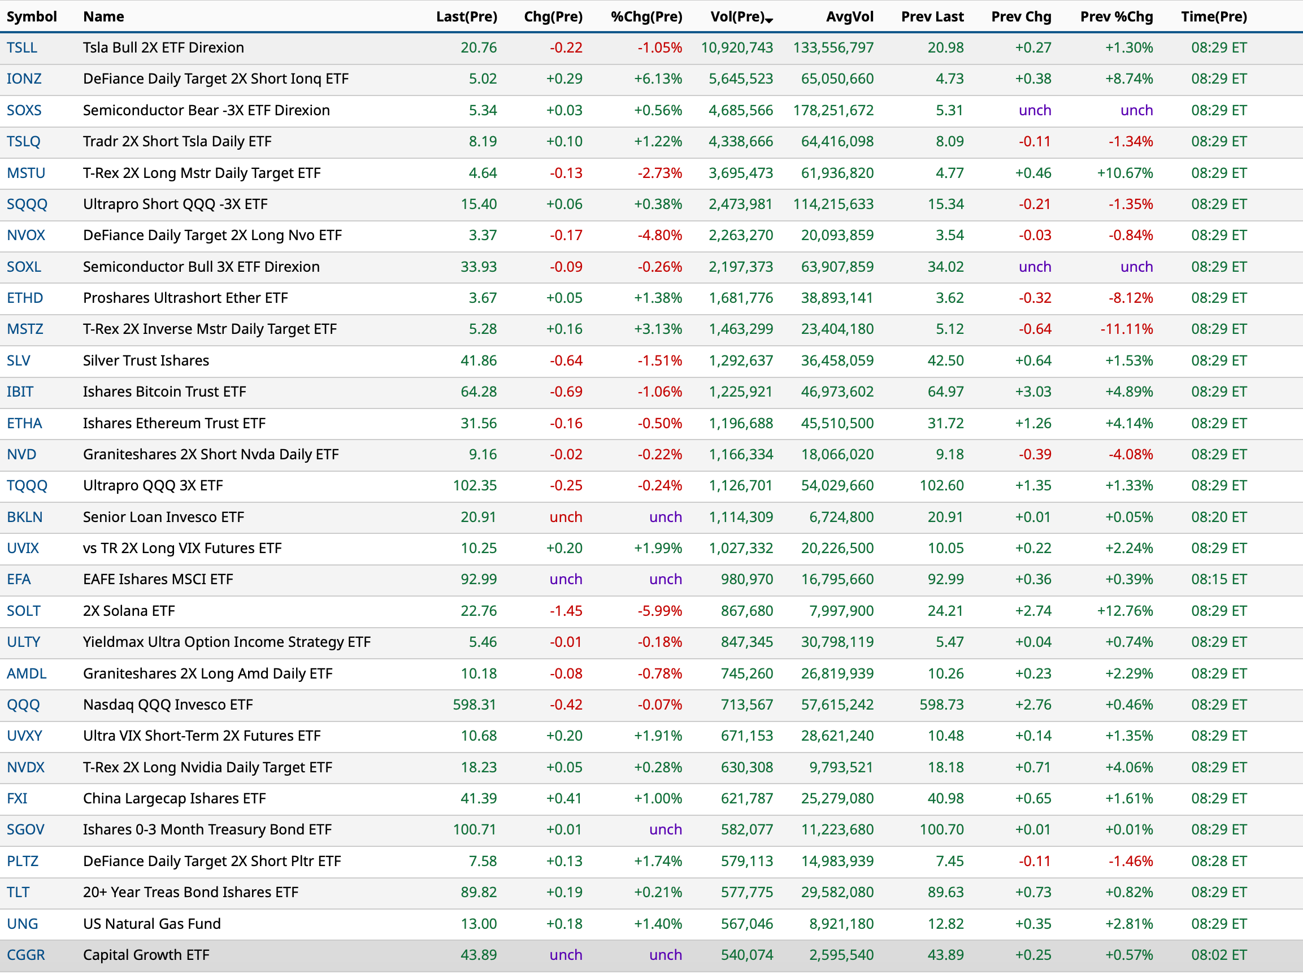
Task: Sort by Name column header
Action: [103, 16]
